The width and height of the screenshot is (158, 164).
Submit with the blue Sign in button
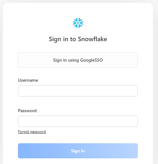[x=78, y=151]
